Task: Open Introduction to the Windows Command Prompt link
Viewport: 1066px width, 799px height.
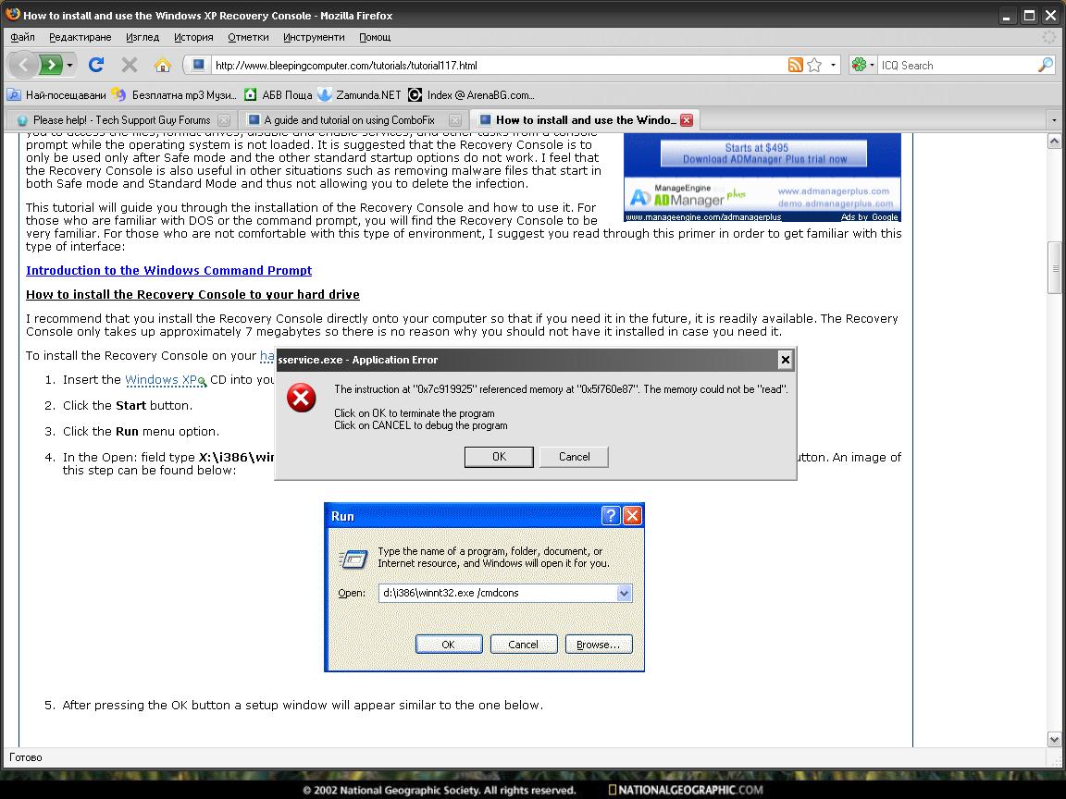Action: click(x=168, y=270)
